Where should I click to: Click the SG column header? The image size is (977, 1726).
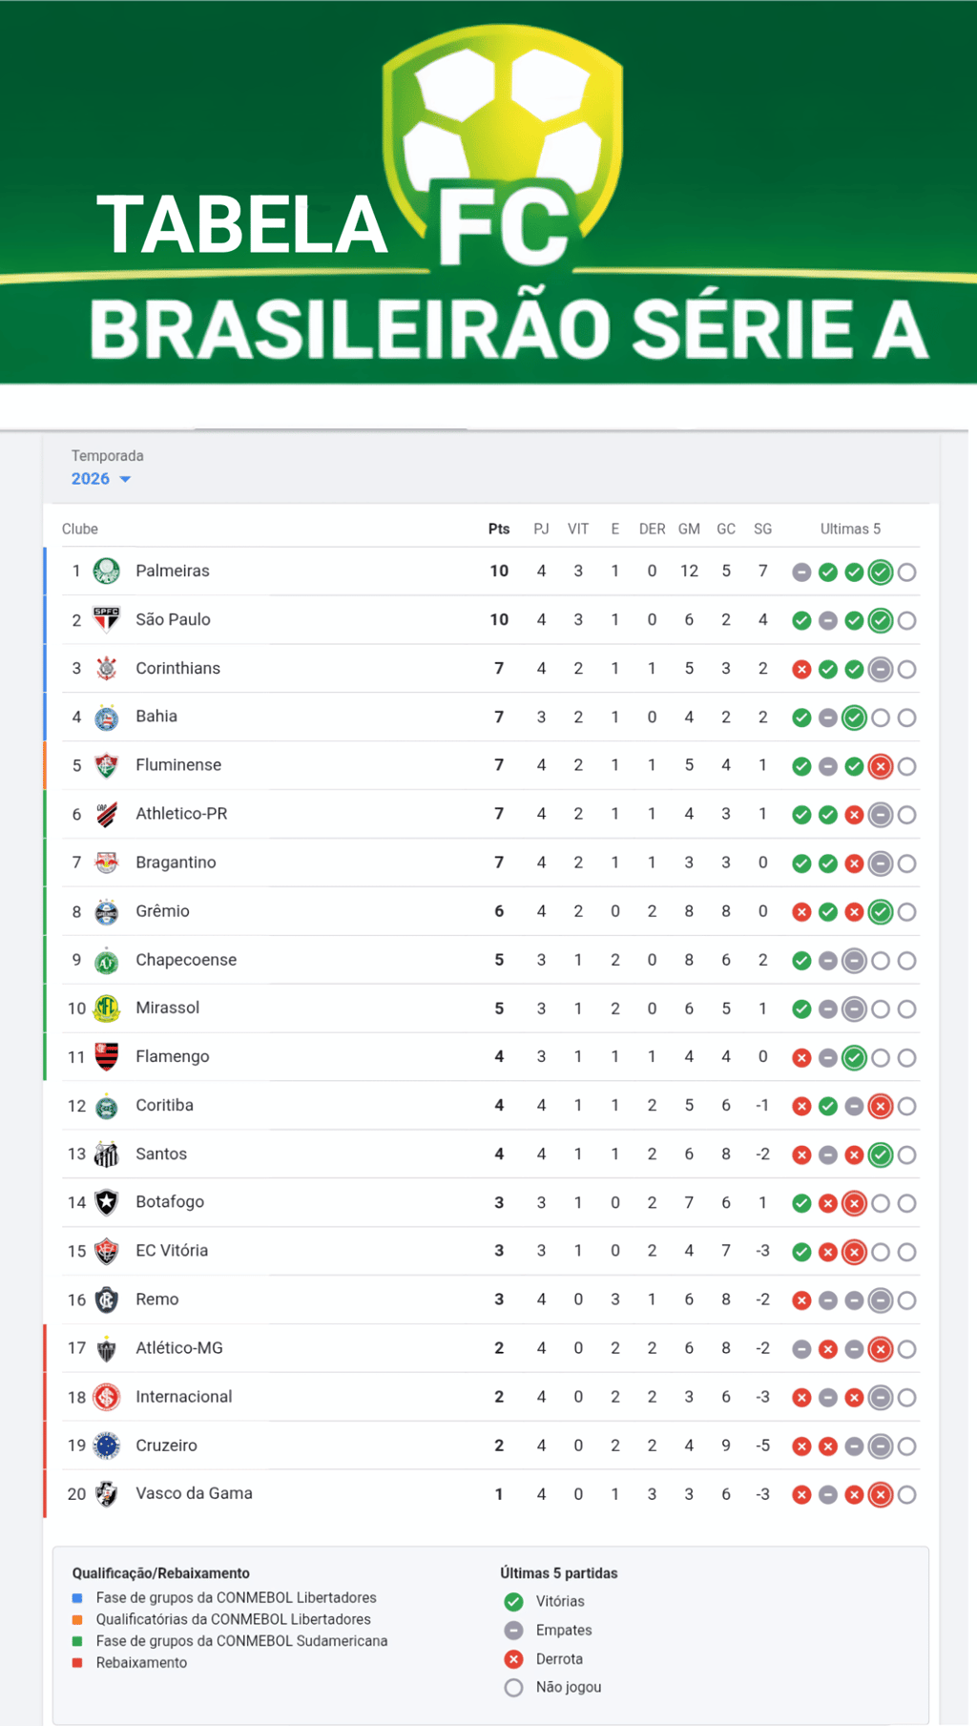pos(762,529)
